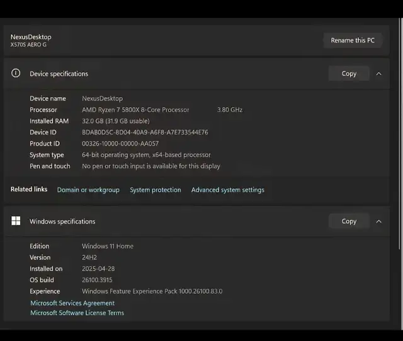This screenshot has width=403, height=341.
Task: Click the 64-bit operating system type value
Action: pos(146,155)
